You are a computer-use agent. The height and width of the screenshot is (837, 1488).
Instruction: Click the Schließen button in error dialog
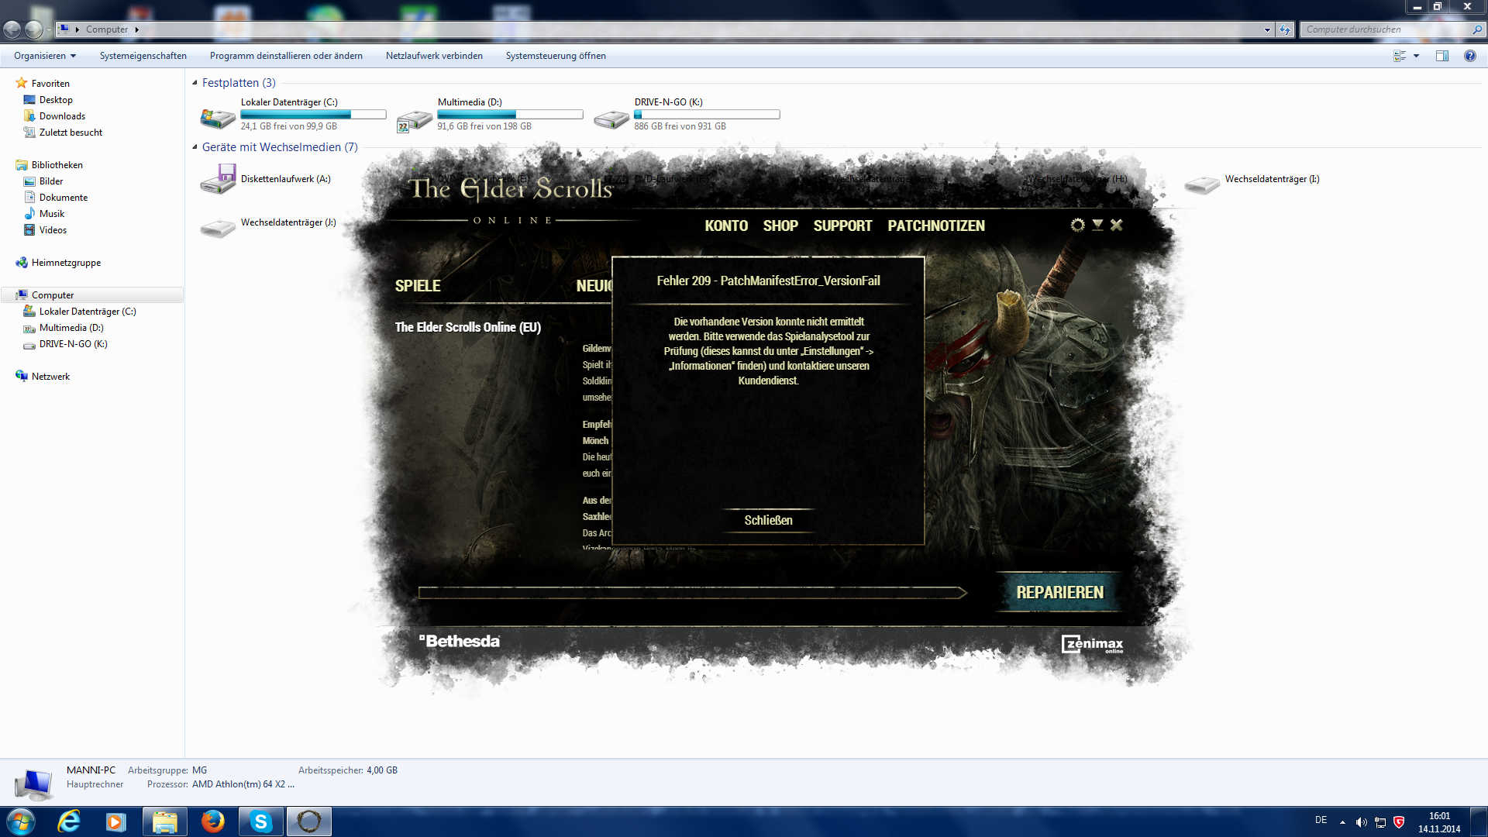tap(768, 520)
